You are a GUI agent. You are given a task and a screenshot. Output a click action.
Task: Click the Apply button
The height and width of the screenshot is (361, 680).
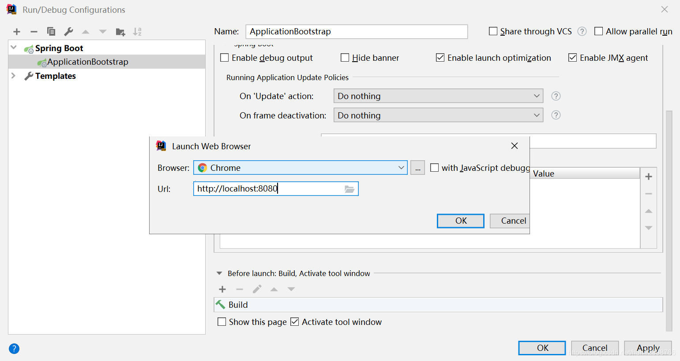tap(647, 348)
